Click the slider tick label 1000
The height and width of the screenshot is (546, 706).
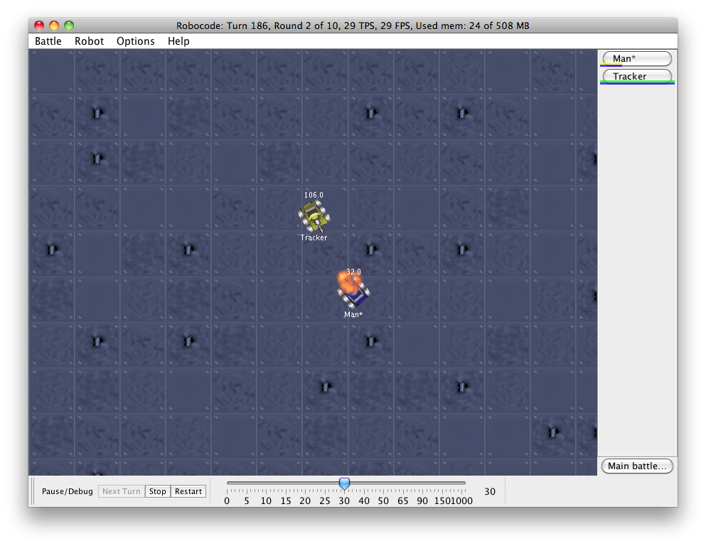point(463,501)
